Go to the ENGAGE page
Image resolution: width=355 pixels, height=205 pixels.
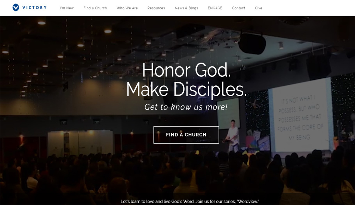pyautogui.click(x=215, y=8)
